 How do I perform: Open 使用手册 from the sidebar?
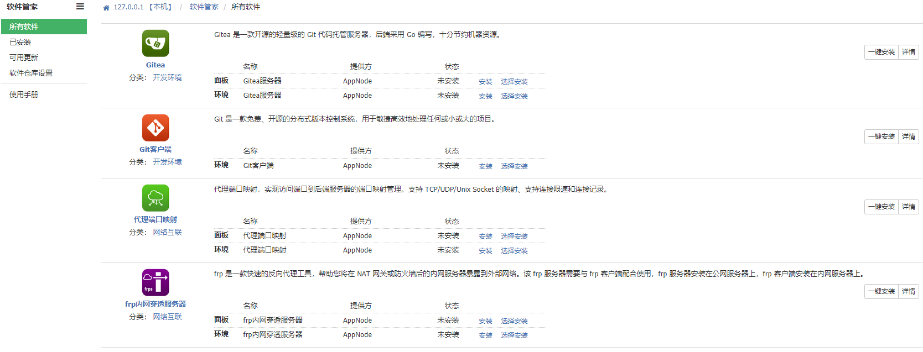24,94
